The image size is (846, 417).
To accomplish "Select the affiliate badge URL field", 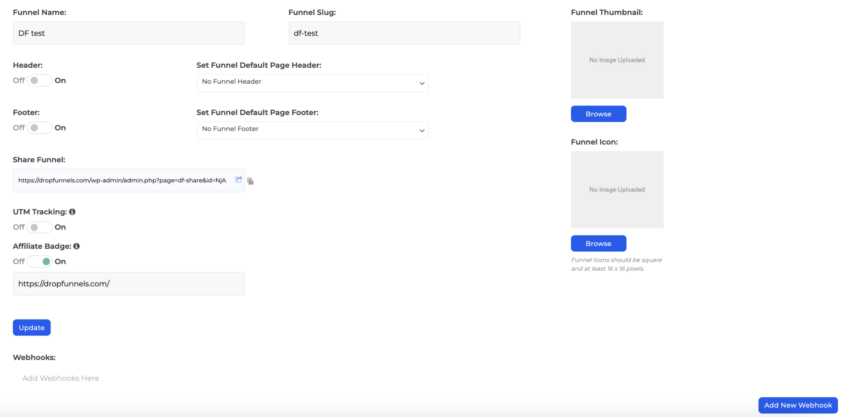I will pos(128,284).
